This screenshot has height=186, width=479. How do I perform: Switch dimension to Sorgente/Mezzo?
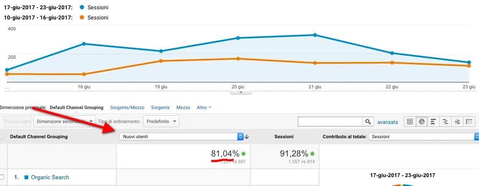[127, 108]
